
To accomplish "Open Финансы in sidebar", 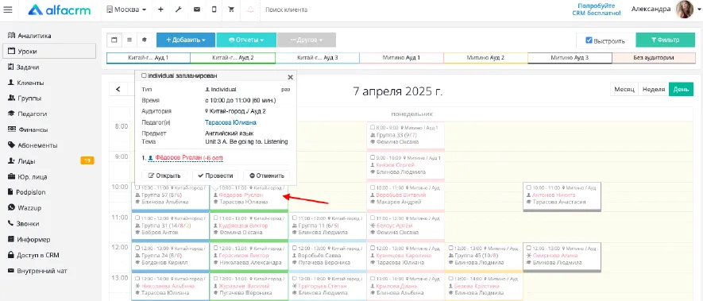I will (x=49, y=129).
